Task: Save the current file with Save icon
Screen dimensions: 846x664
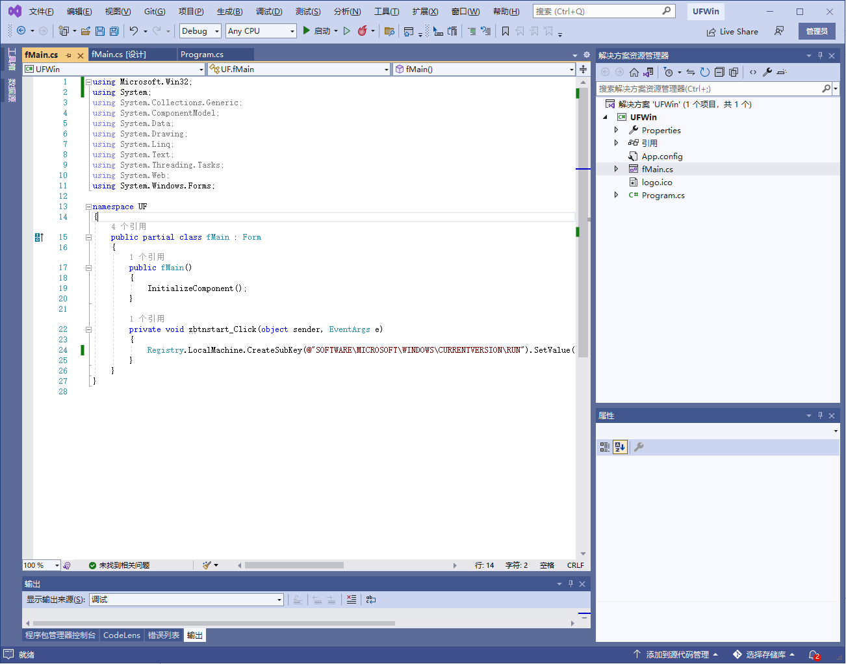Action: [x=100, y=31]
